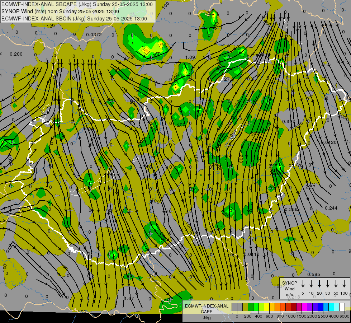Viewport: 351px width, 323px height.
Task: Click the wind arrow above 30 in SYNOP legend
Action: click(328, 284)
